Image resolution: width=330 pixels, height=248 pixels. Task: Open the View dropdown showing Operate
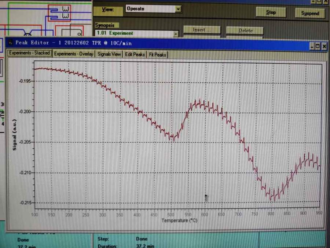[x=178, y=9]
